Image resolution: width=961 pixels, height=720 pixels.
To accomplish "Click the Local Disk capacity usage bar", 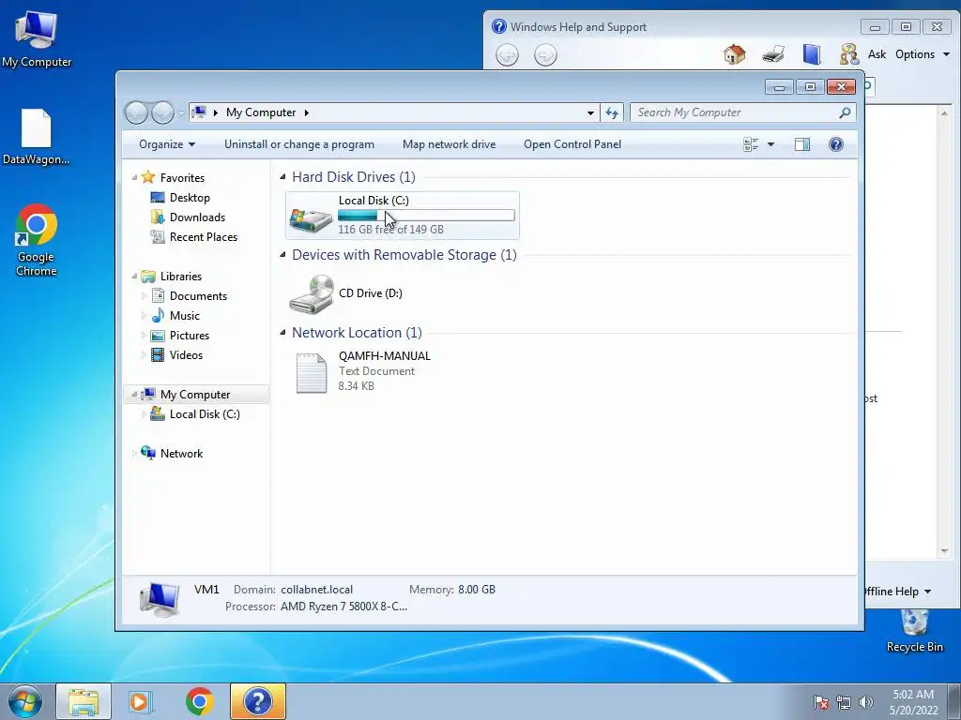I will coord(426,216).
